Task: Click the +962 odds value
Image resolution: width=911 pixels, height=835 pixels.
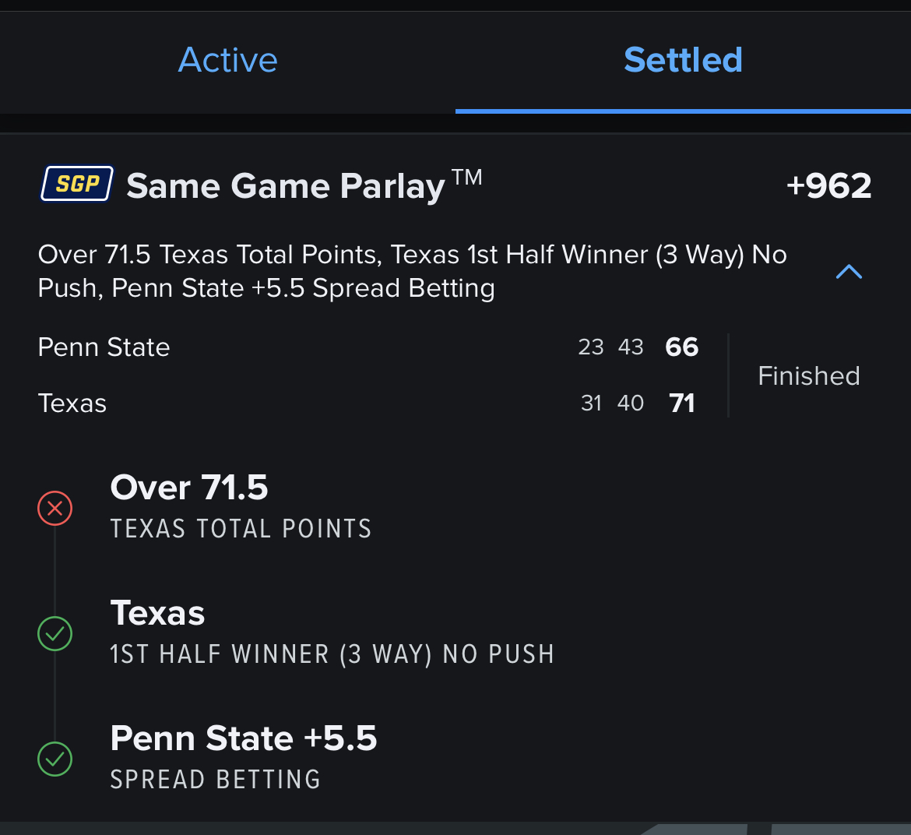Action: pyautogui.click(x=828, y=186)
